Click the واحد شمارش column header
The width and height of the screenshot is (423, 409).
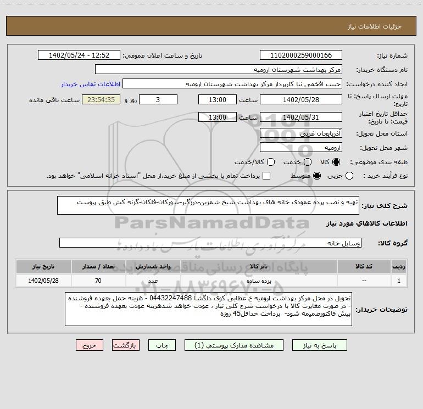click(153, 267)
